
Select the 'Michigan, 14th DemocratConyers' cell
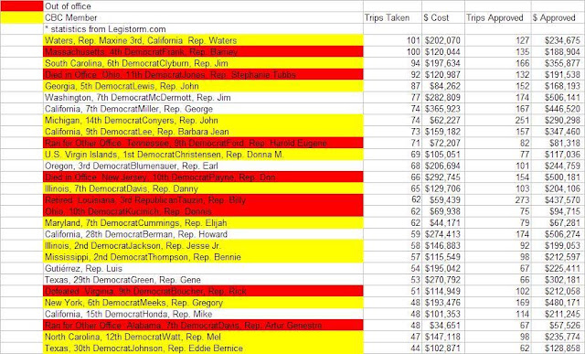click(203, 120)
